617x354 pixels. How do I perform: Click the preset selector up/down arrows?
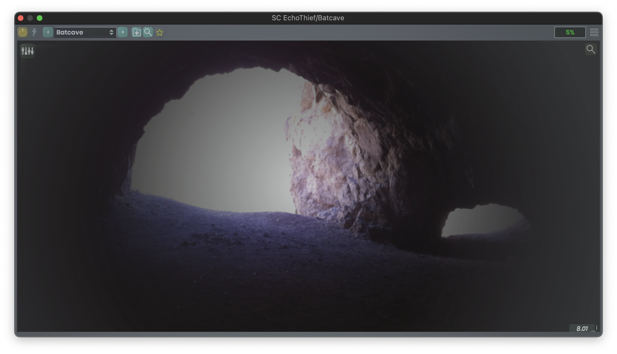(111, 32)
